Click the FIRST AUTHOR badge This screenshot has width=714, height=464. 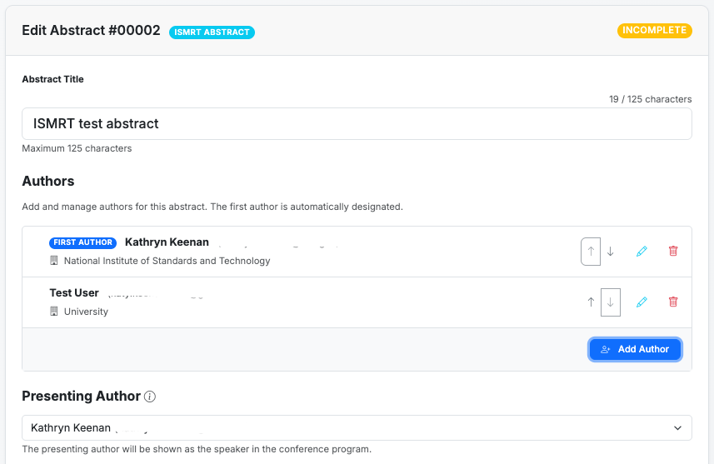pos(83,242)
